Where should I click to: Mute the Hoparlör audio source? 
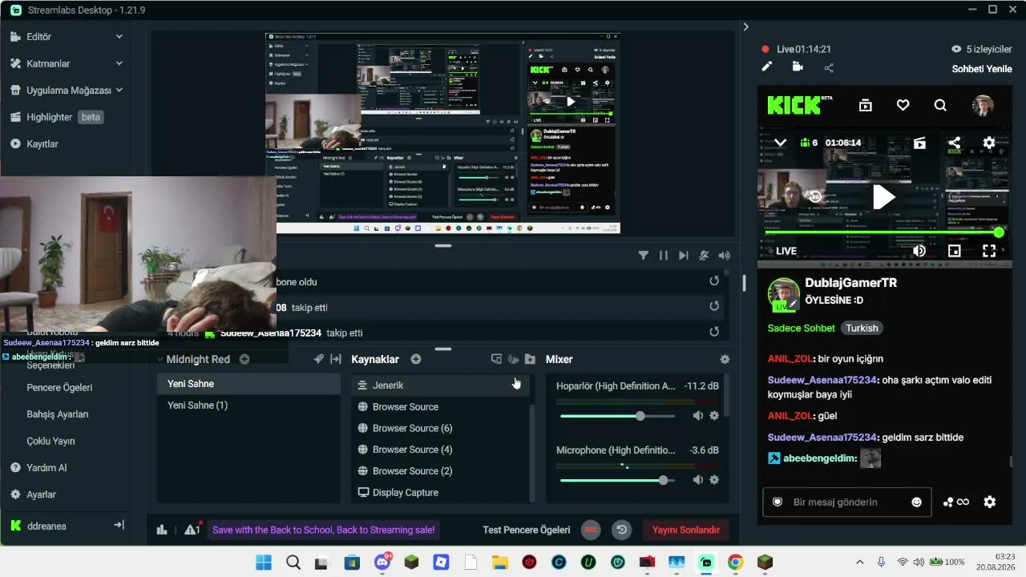697,416
